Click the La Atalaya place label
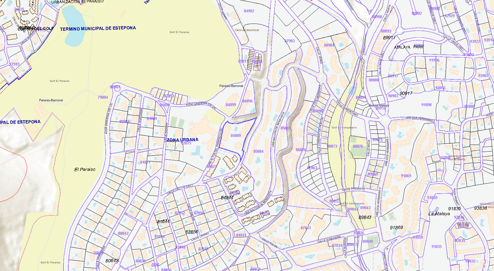The width and height of the screenshot is (494, 271). 439,214
